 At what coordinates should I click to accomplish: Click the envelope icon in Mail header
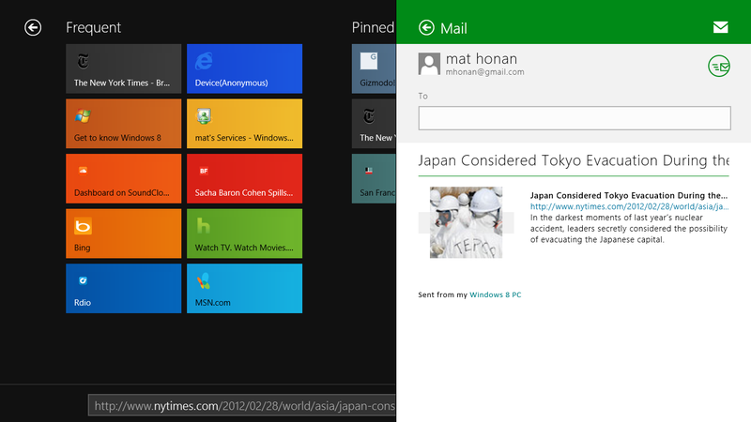(x=720, y=27)
